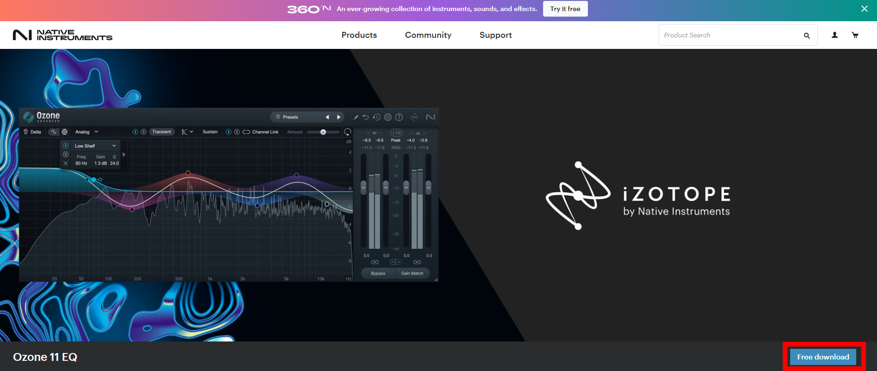Select the curve display mode icon
This screenshot has height=371, width=877.
pyautogui.click(x=54, y=132)
